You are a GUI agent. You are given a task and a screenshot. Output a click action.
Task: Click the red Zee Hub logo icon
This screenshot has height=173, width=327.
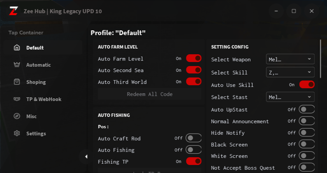point(13,11)
